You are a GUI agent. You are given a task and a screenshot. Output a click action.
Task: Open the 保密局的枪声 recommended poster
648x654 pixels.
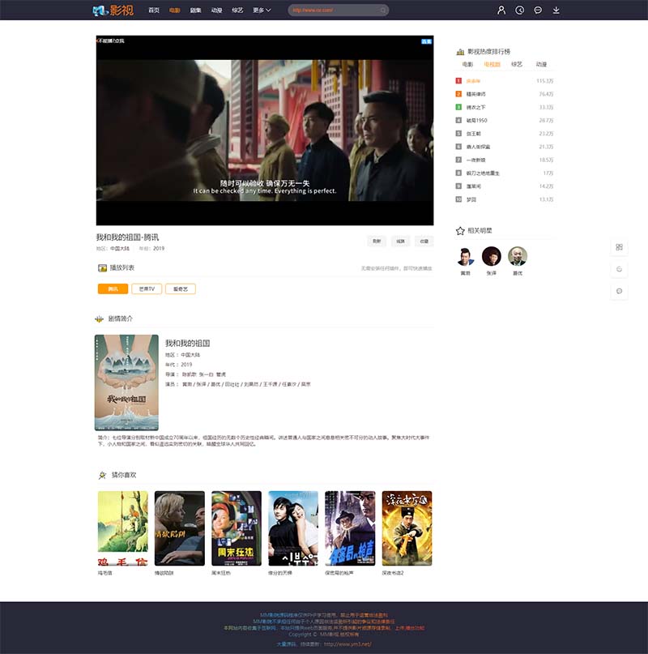click(350, 528)
